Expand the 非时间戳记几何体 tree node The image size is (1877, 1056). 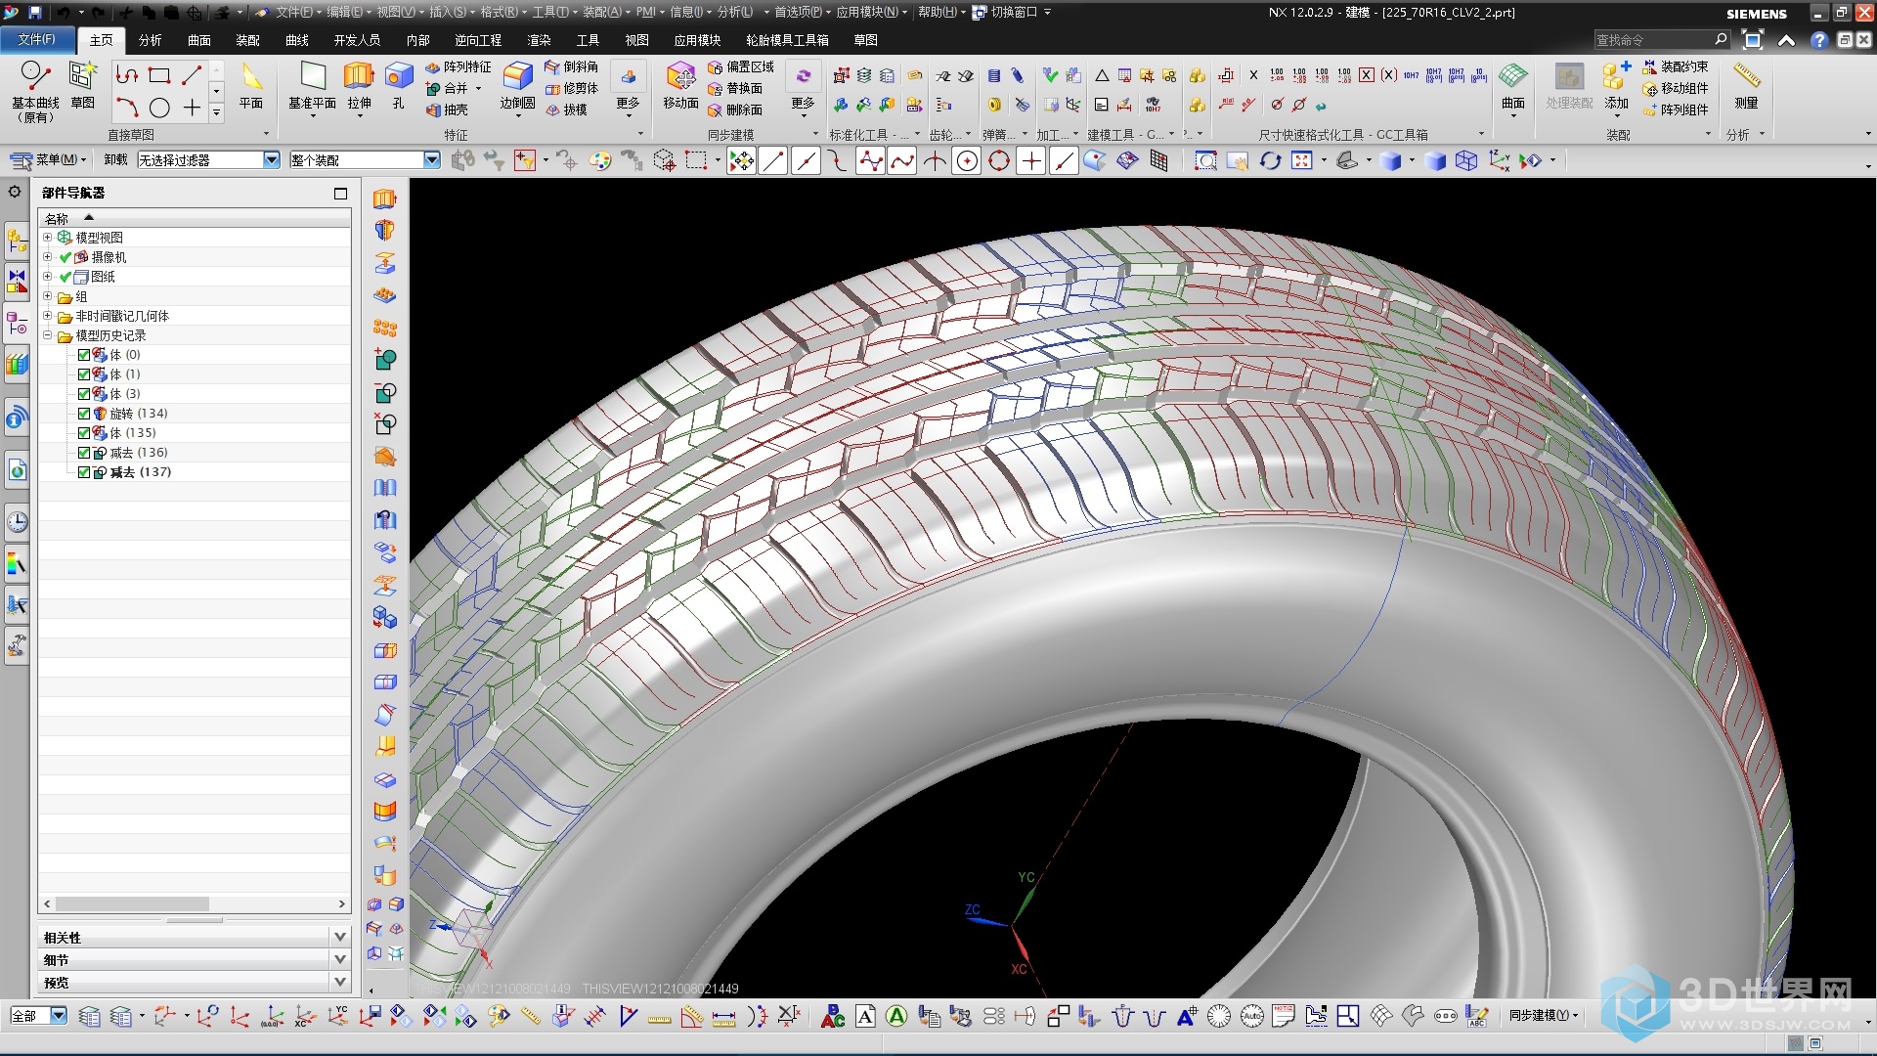click(47, 315)
